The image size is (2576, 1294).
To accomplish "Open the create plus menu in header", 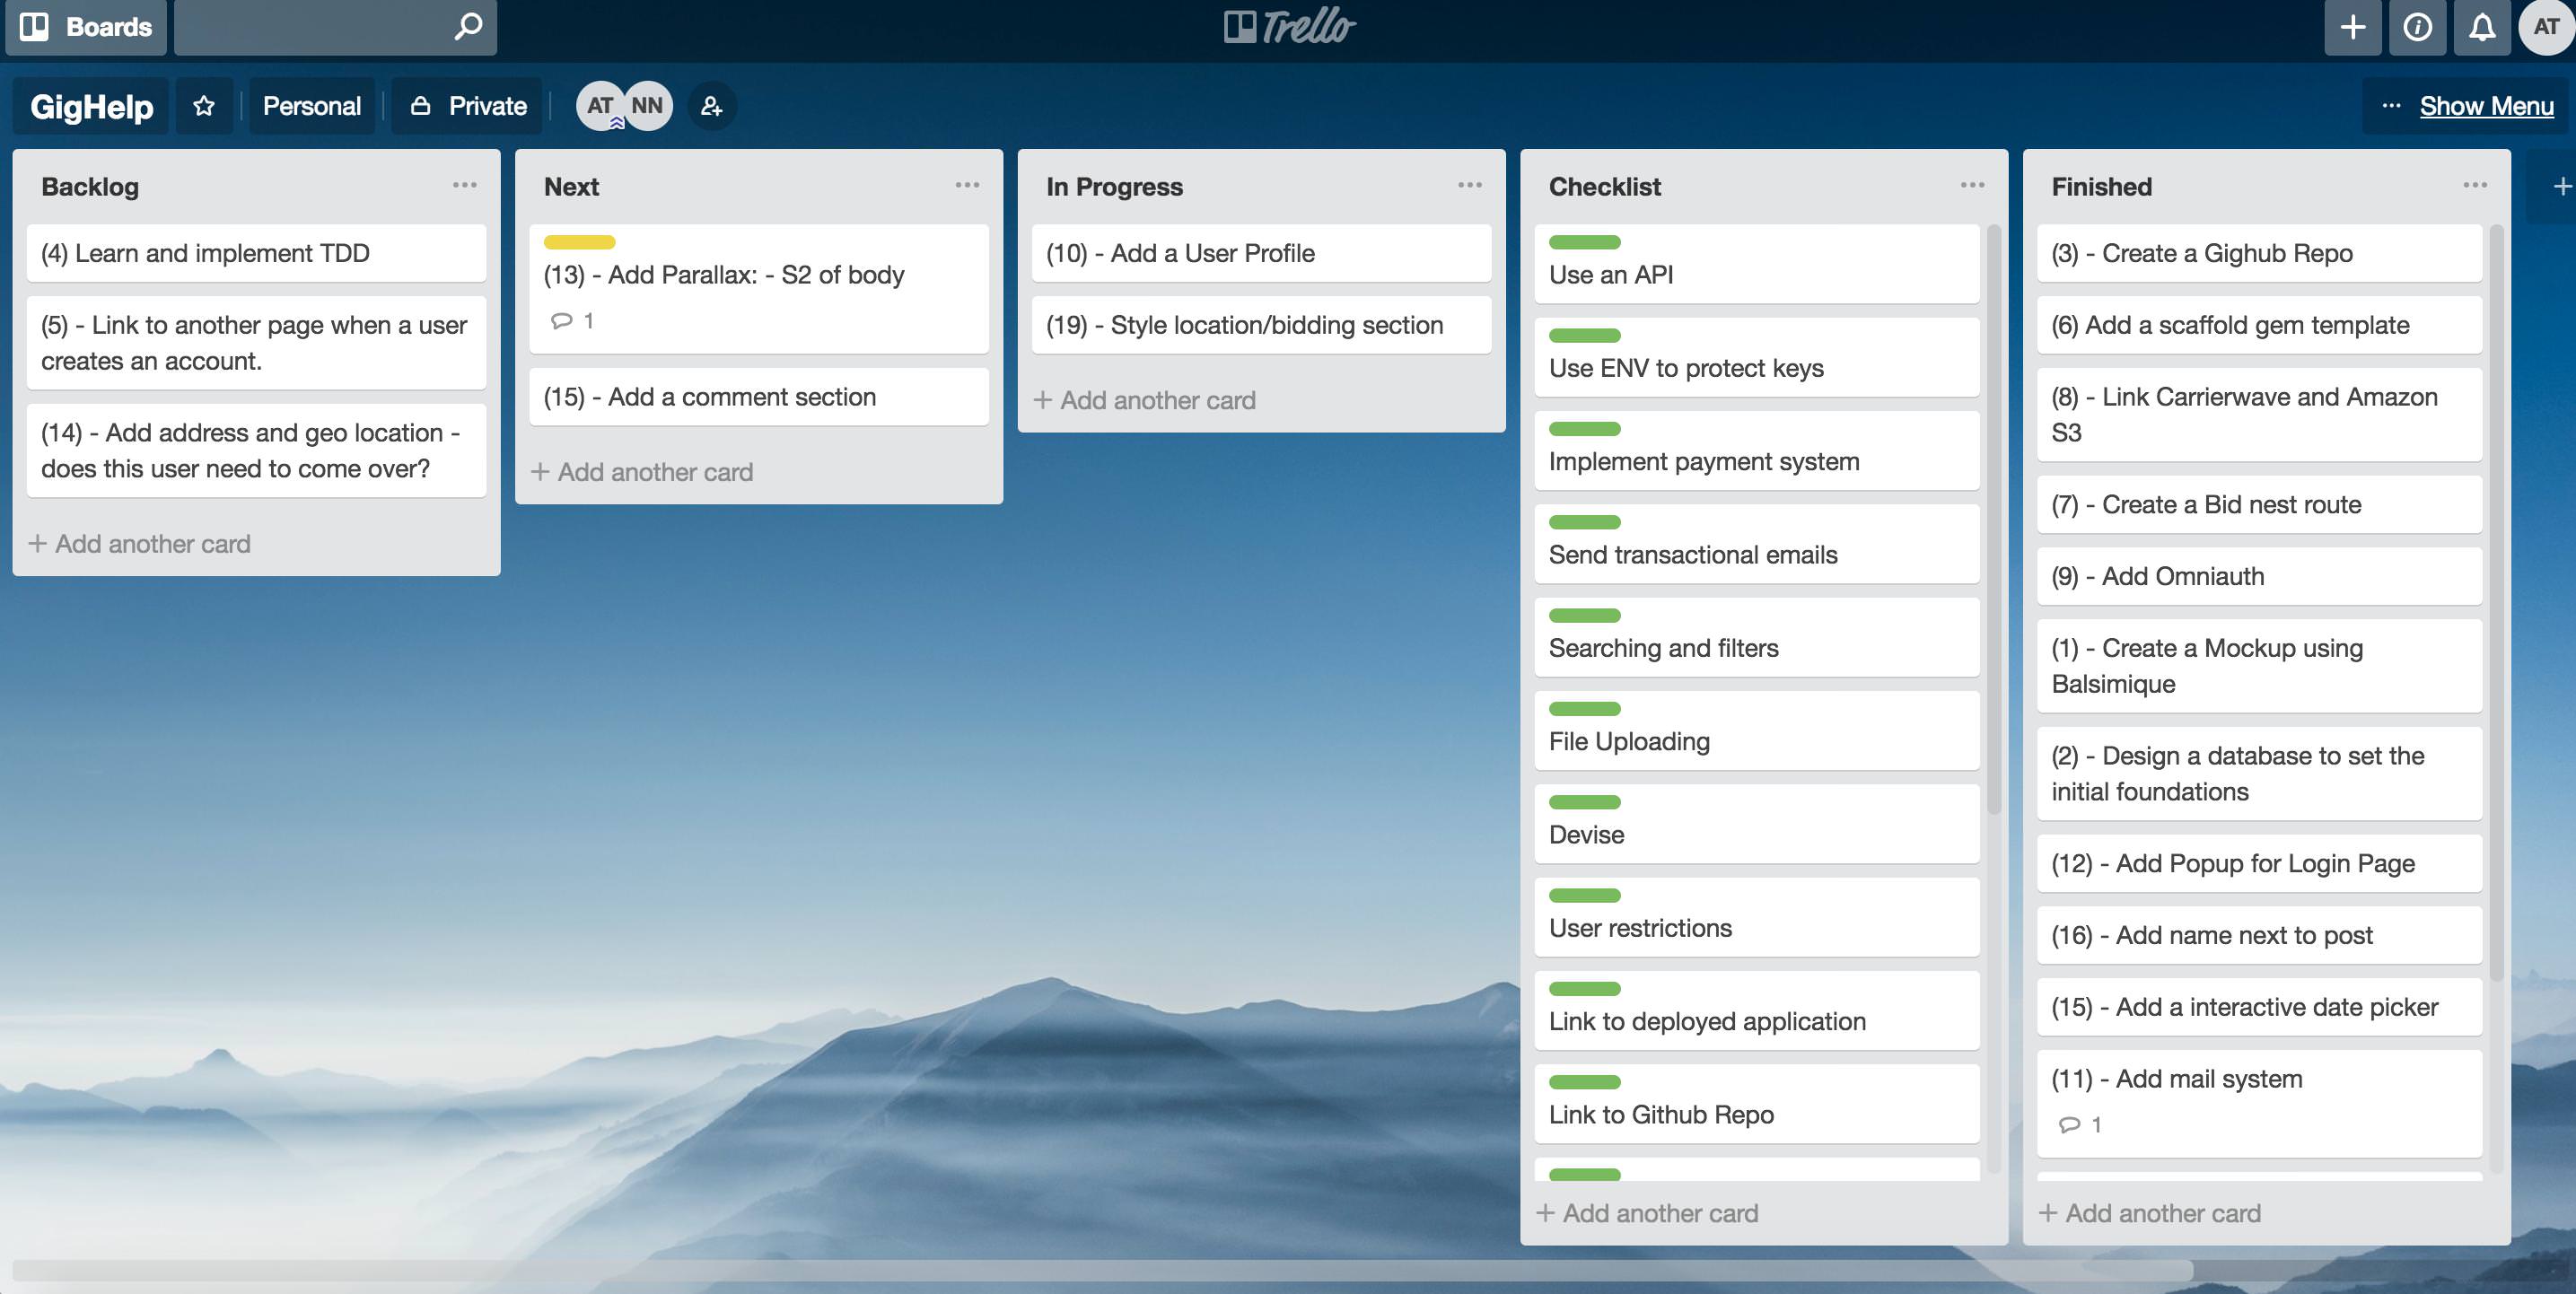I will (x=2352, y=27).
